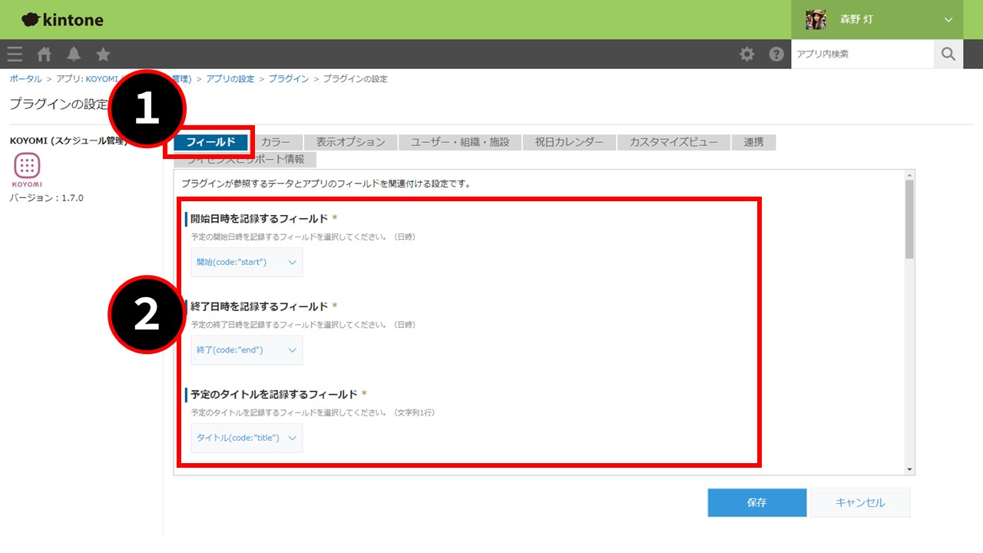
Task: Open bookmarks star icon
Action: pyautogui.click(x=103, y=55)
